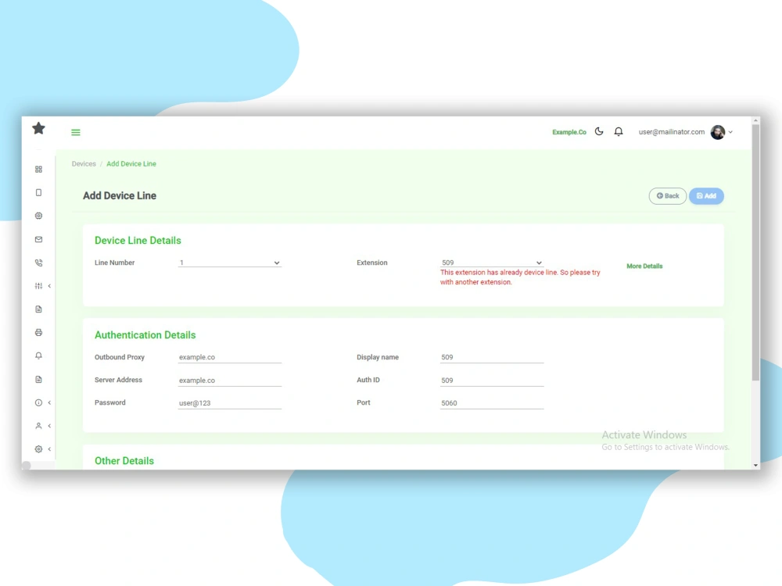Expand the sliders menu chevron
The height and width of the screenshot is (586, 782).
(x=49, y=286)
